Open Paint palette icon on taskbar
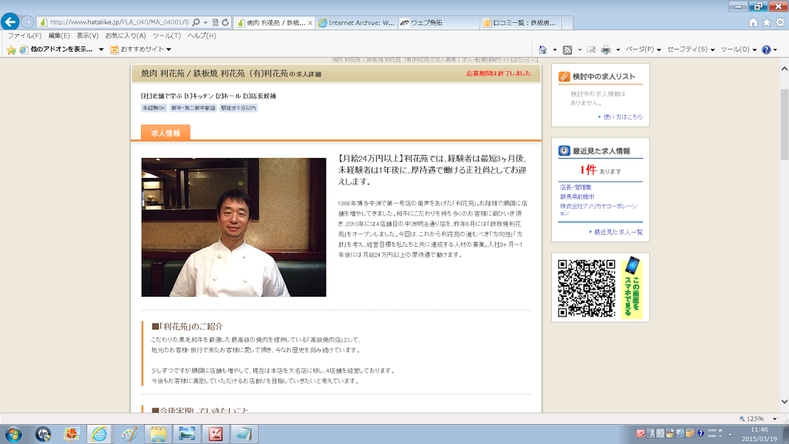Image resolution: width=789 pixels, height=444 pixels. tap(129, 434)
